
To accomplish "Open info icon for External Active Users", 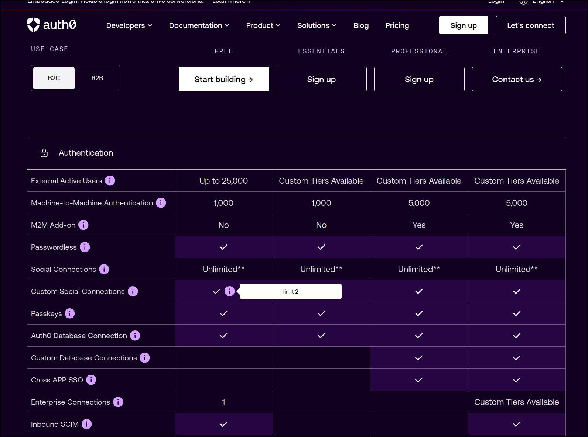I will 110,181.
